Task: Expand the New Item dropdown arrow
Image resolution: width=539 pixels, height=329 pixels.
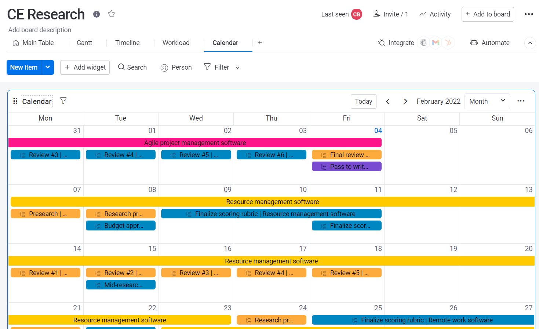Action: (x=48, y=67)
